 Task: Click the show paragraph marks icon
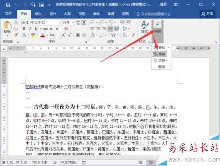click(x=133, y=35)
